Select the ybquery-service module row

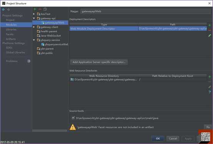click(50, 40)
